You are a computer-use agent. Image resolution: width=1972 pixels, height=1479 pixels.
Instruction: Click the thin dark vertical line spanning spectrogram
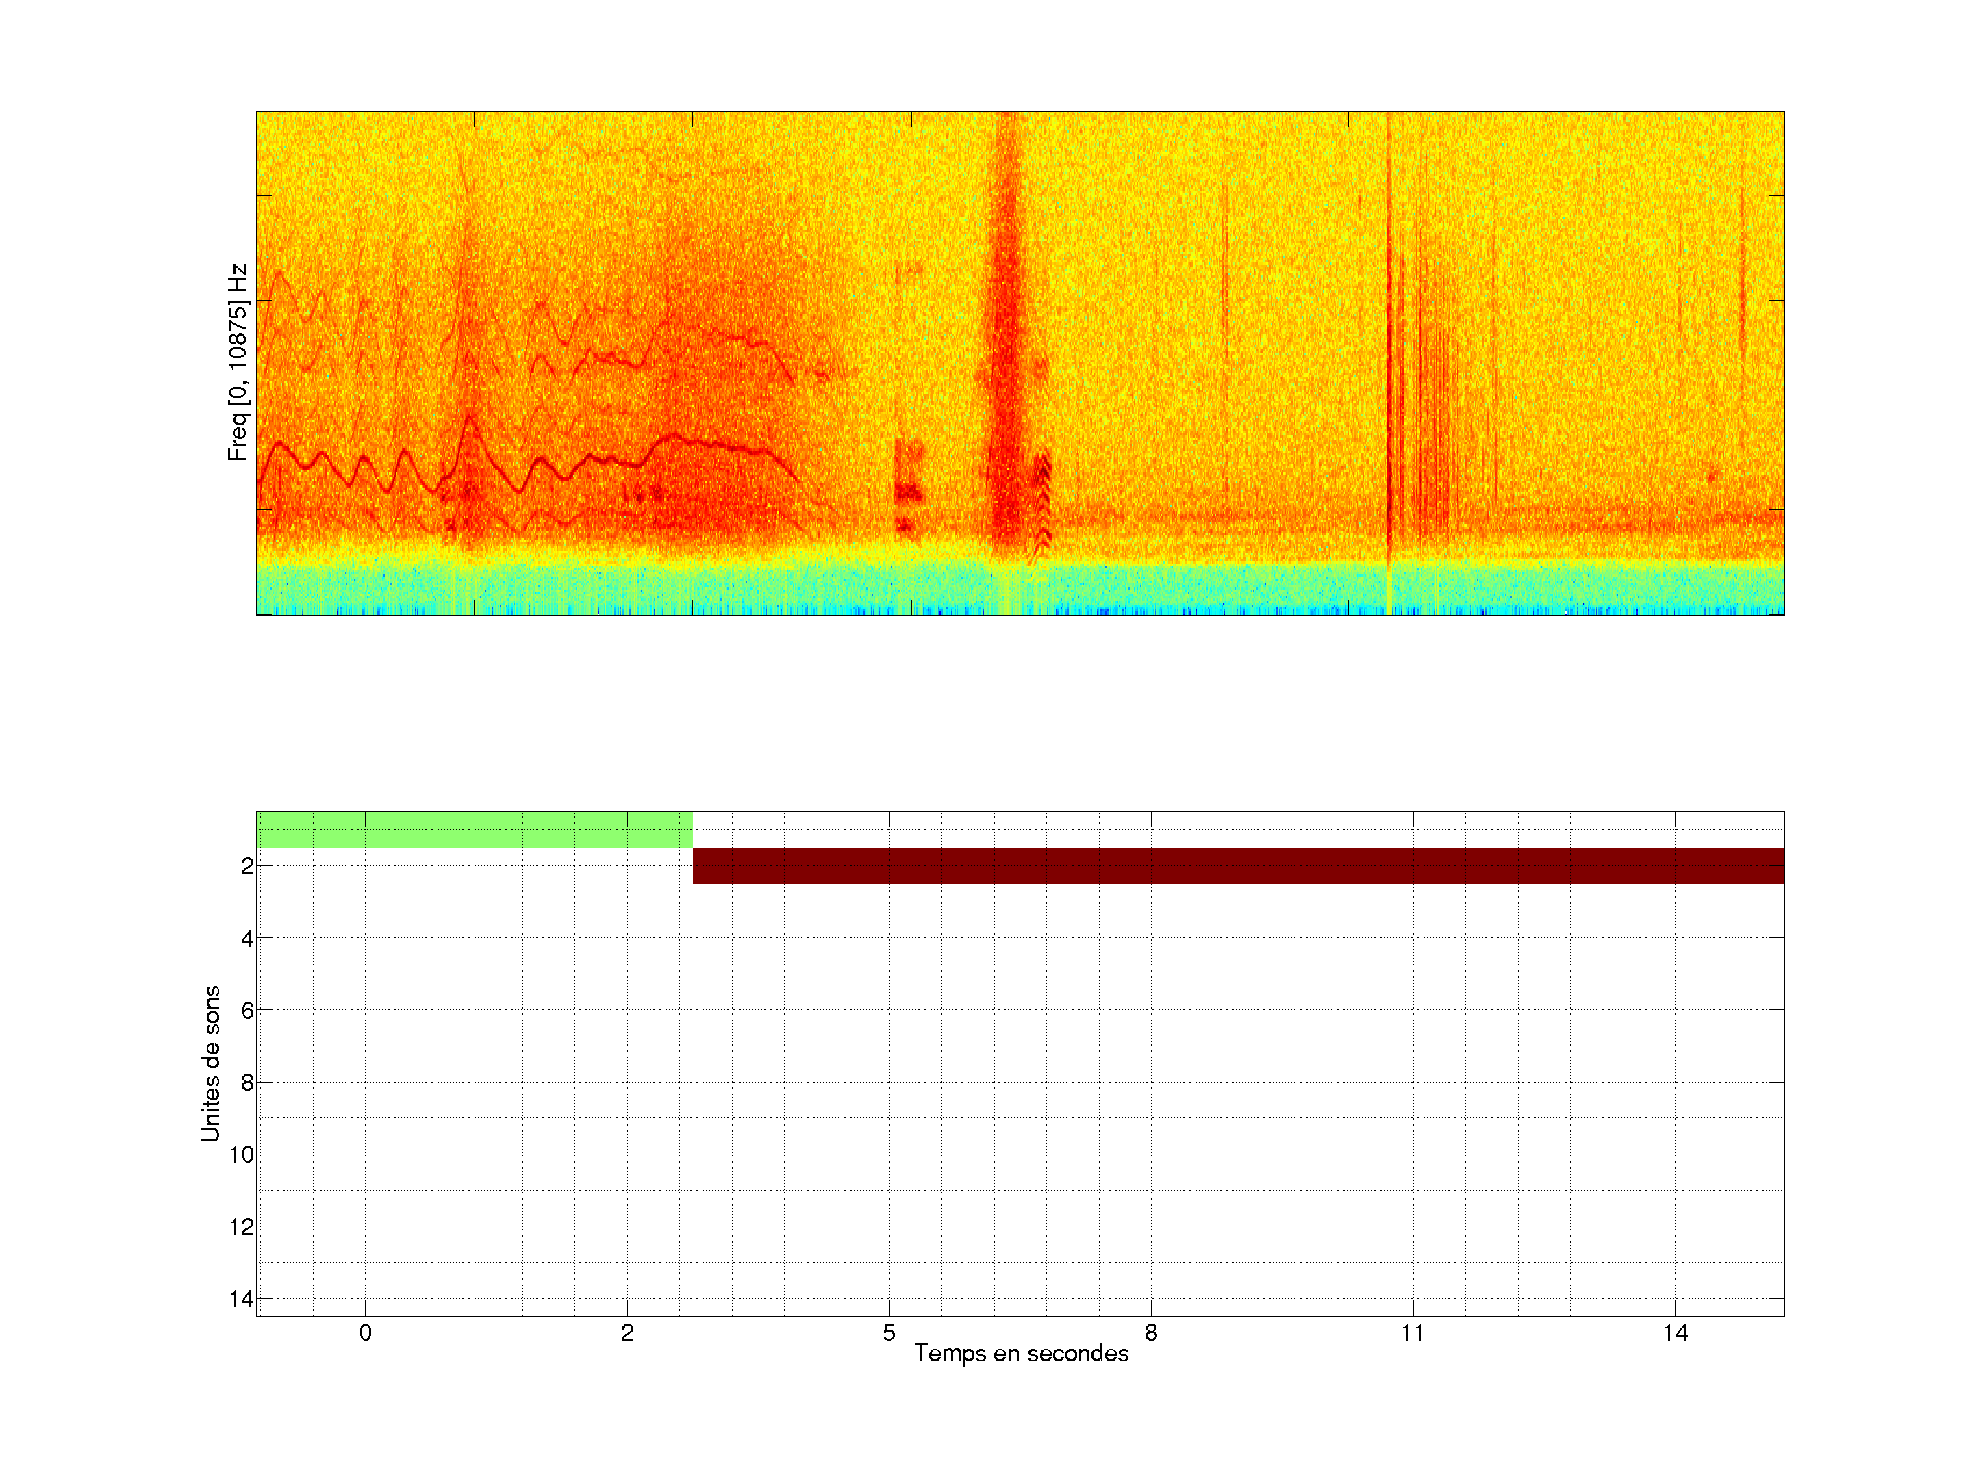(x=1388, y=357)
